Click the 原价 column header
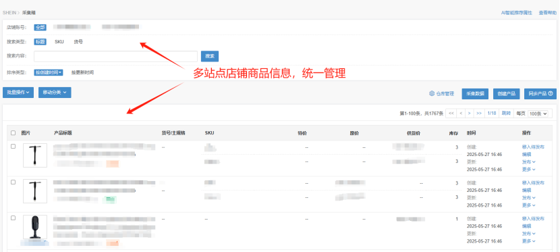The image size is (560, 252). point(354,133)
